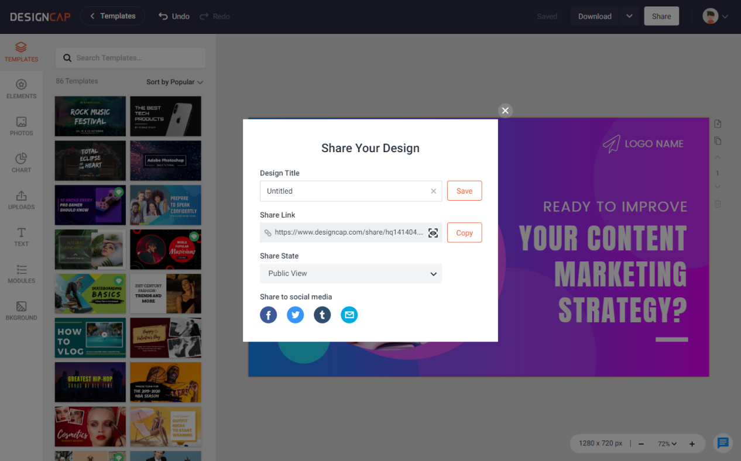
Task: Select Prepare to Speak Confidently template
Action: (166, 205)
